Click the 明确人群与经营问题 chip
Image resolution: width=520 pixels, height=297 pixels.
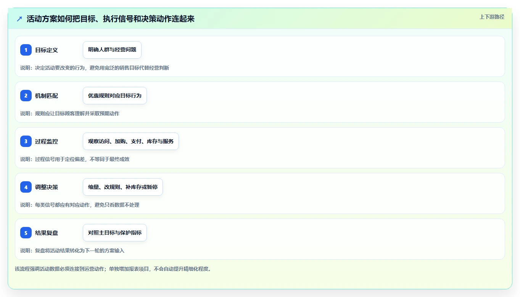[x=112, y=50]
